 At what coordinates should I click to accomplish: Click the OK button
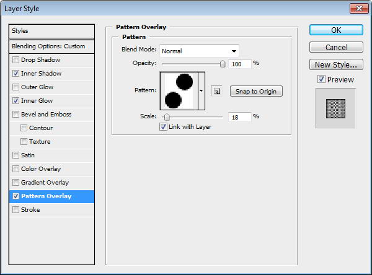click(336, 30)
